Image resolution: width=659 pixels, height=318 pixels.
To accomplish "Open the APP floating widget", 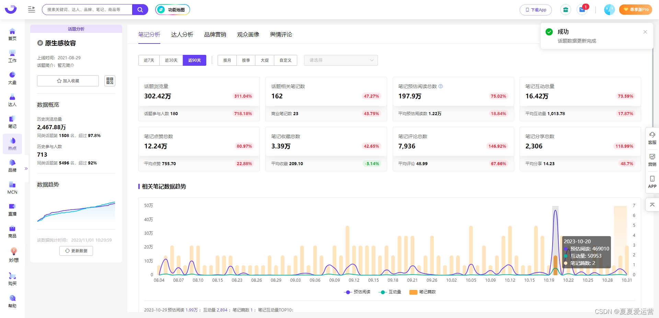I will point(652,182).
